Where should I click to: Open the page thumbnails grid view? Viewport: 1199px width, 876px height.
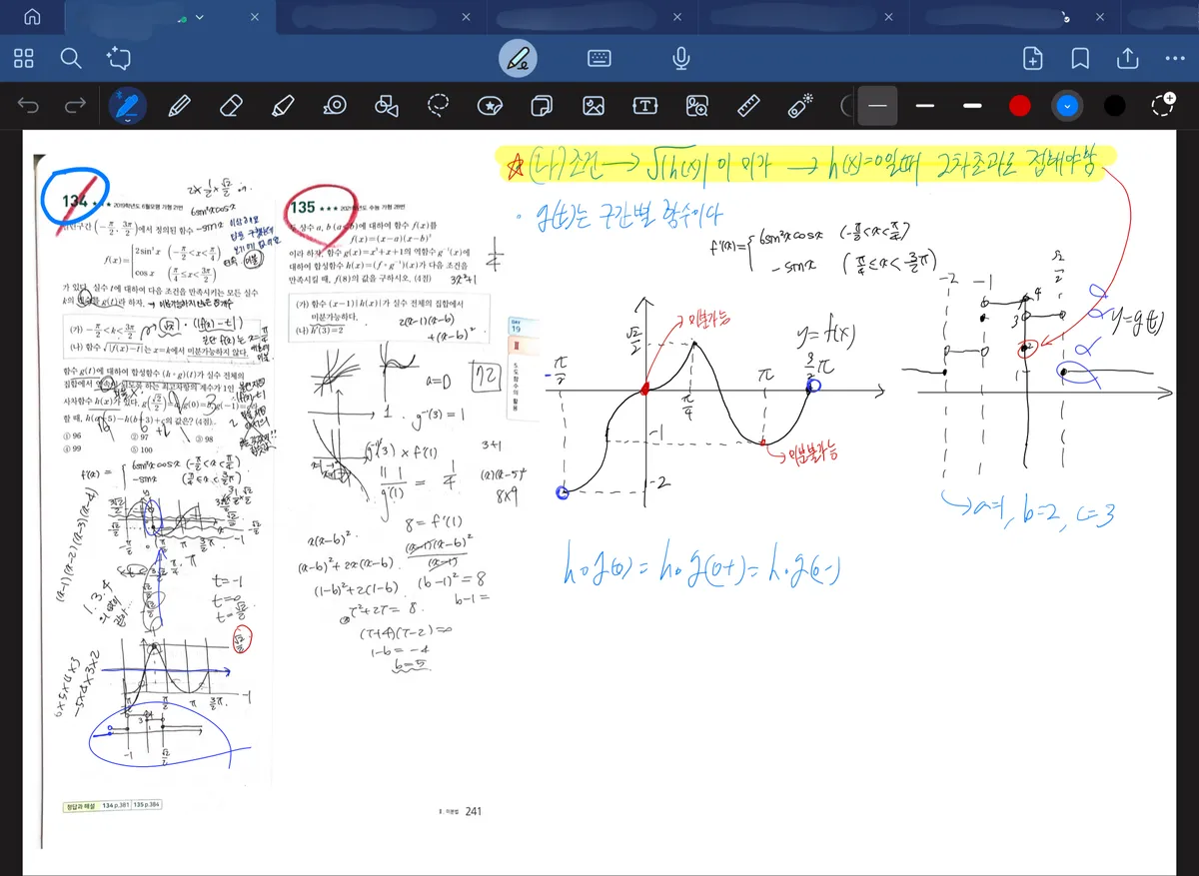click(x=24, y=58)
